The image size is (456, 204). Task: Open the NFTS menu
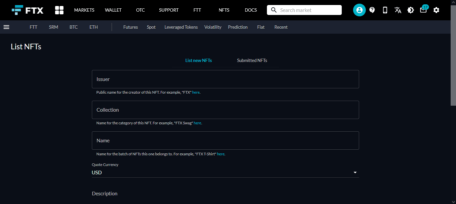[x=224, y=10]
